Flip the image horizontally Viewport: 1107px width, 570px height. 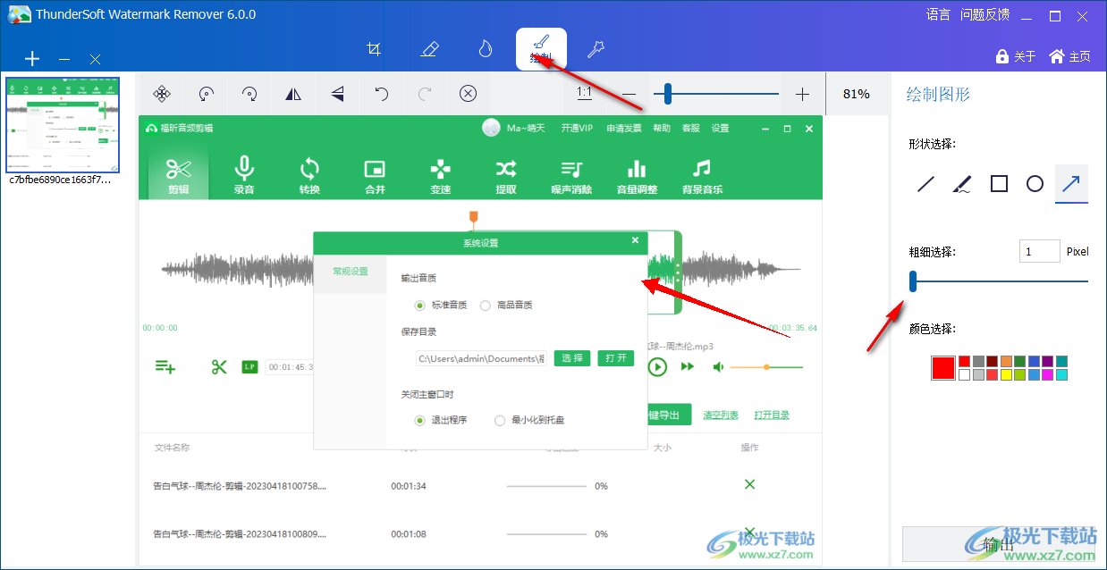click(x=293, y=94)
